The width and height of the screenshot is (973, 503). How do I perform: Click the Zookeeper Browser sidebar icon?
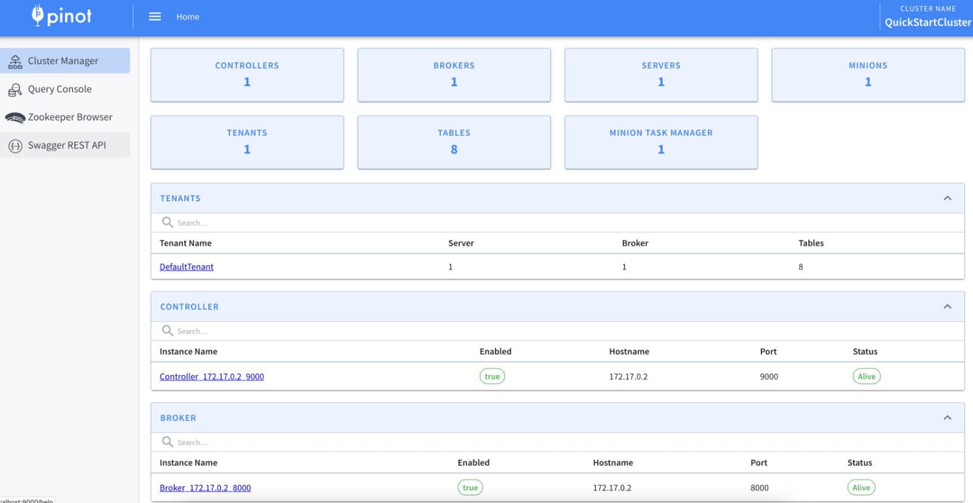tap(15, 117)
